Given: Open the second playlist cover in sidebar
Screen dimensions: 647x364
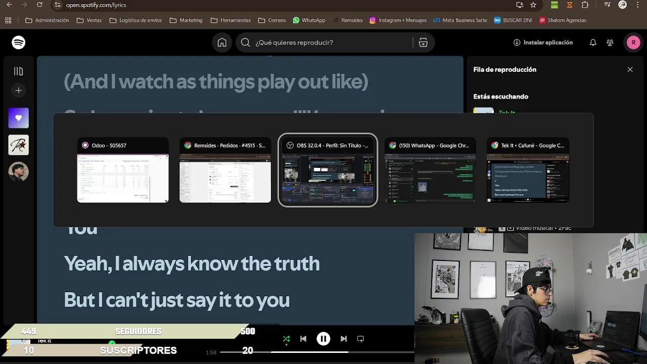Looking at the screenshot, I should (x=19, y=145).
